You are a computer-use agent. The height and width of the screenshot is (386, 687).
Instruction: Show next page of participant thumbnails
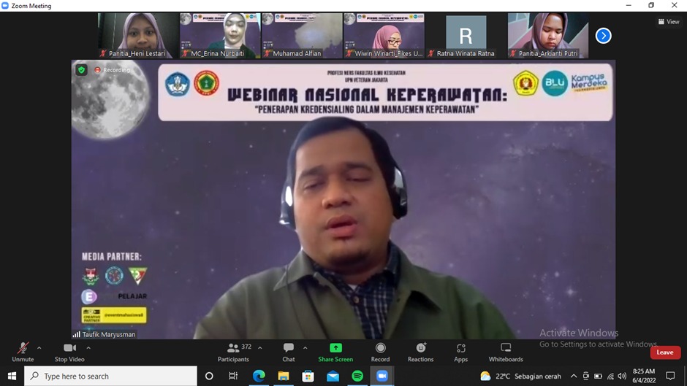[603, 35]
